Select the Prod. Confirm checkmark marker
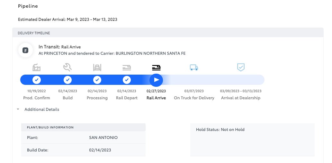 click(x=36, y=80)
